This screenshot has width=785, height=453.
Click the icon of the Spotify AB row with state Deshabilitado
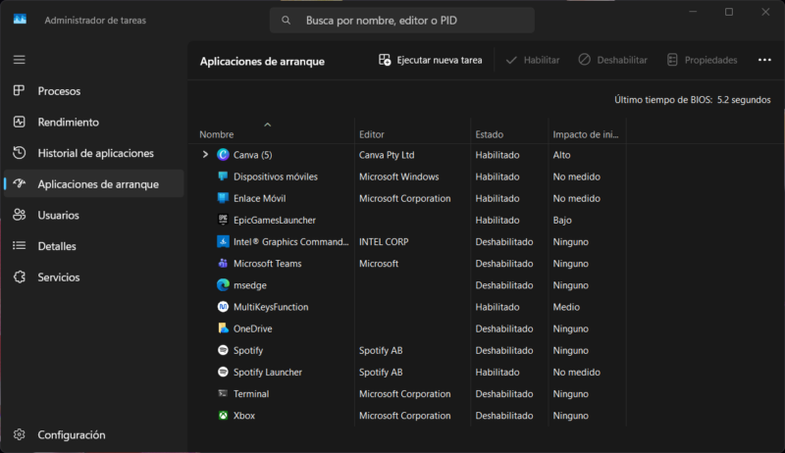(x=223, y=350)
